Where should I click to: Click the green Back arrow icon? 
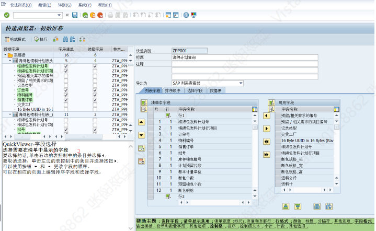pyautogui.click(x=85, y=15)
